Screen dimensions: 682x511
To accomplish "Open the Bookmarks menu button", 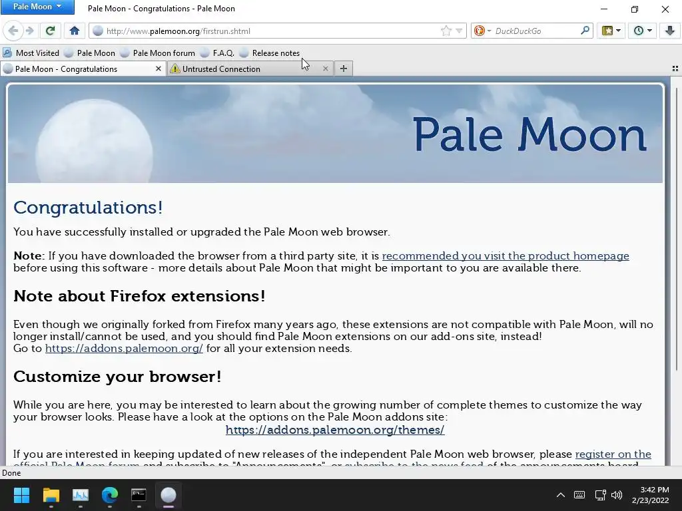I will tap(607, 31).
